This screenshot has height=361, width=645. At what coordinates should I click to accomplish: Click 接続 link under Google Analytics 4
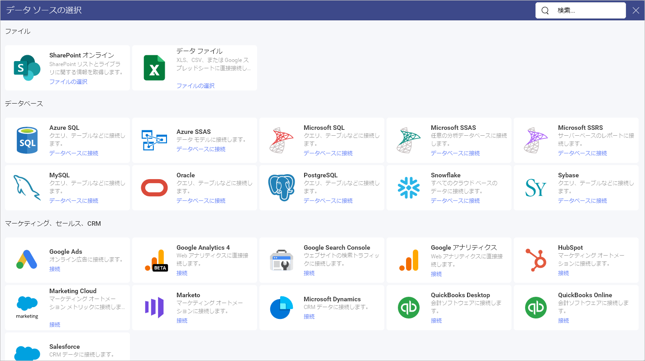pos(182,273)
